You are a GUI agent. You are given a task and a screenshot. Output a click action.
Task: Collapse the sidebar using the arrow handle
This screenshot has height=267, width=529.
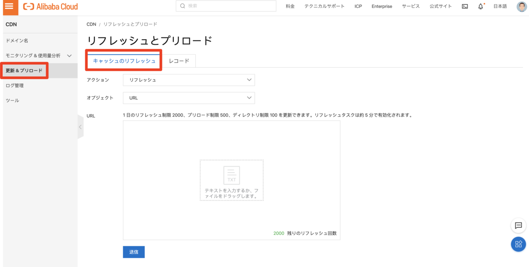[x=80, y=127]
